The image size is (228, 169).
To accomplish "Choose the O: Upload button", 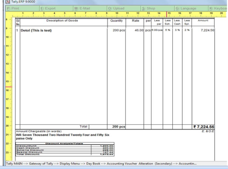I will click(124, 8).
